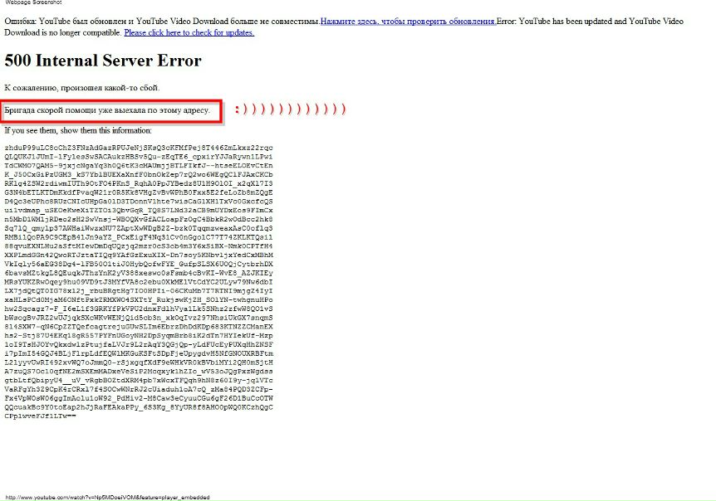The image size is (716, 501).
Task: Click the debug line starting with 'zhduP99uLC8oChZ3'
Action: click(x=139, y=148)
